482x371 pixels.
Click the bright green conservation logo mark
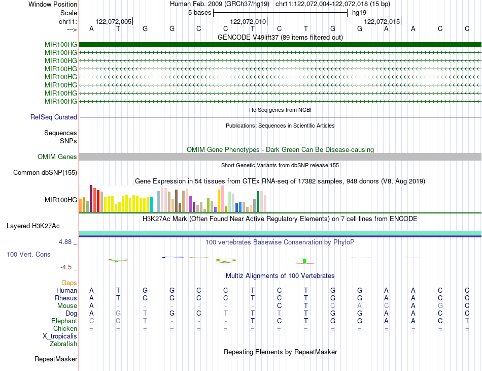click(304, 261)
